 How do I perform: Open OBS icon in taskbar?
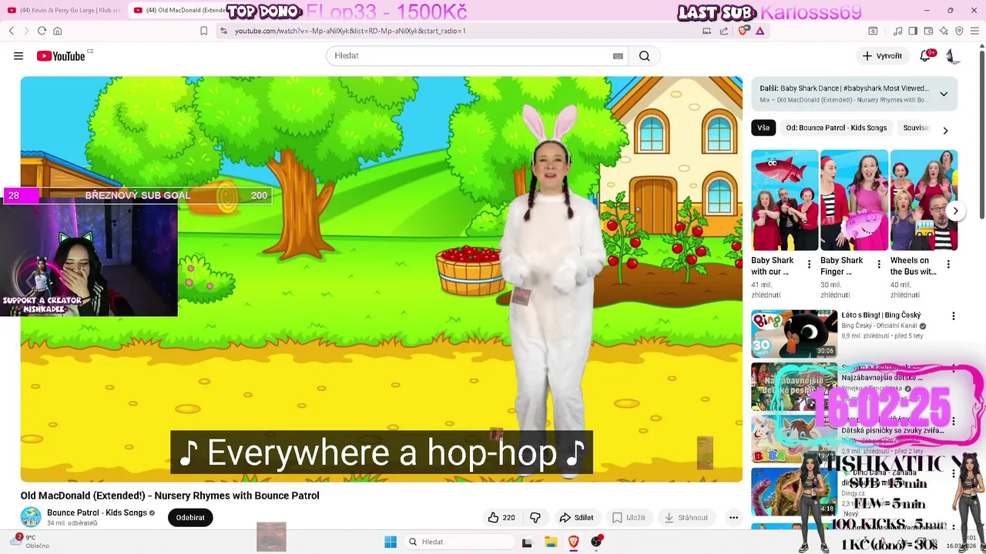pyautogui.click(x=596, y=542)
